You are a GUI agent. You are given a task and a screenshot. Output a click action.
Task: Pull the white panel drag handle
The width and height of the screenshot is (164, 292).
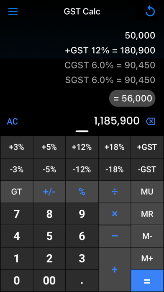tap(82, 131)
